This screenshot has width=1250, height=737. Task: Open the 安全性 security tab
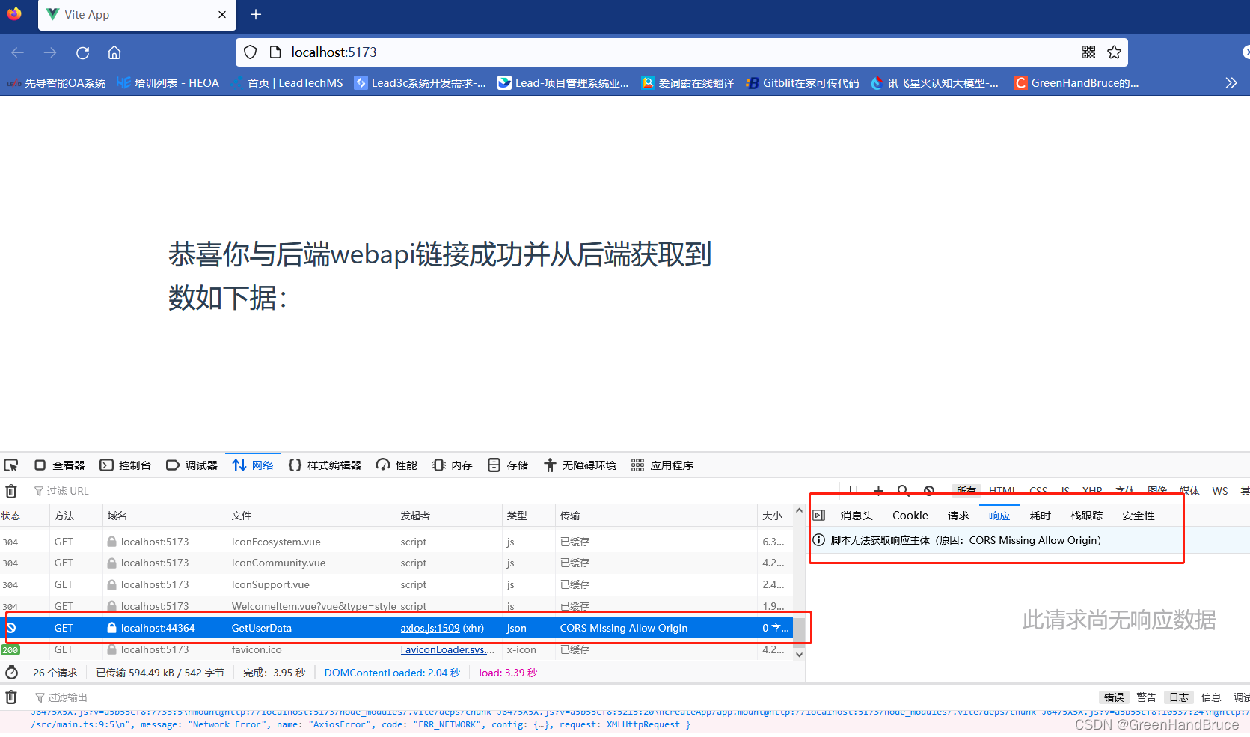pos(1139,516)
